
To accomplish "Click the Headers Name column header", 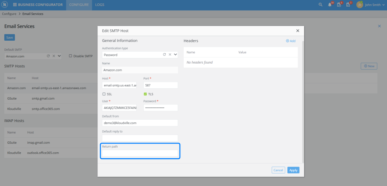I will pyautogui.click(x=191, y=52).
